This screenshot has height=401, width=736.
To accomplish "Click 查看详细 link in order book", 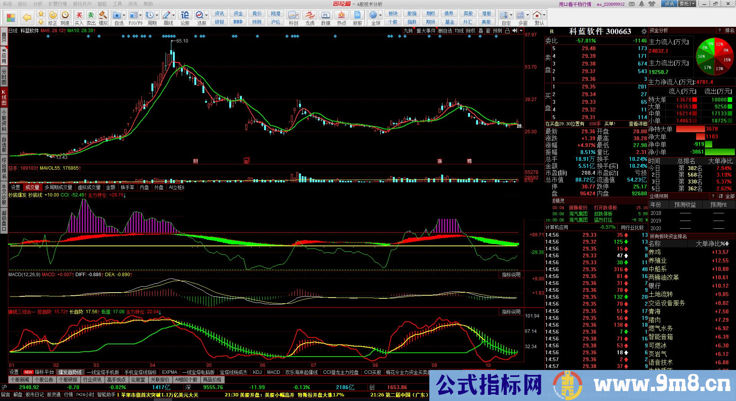I will pos(637,124).
